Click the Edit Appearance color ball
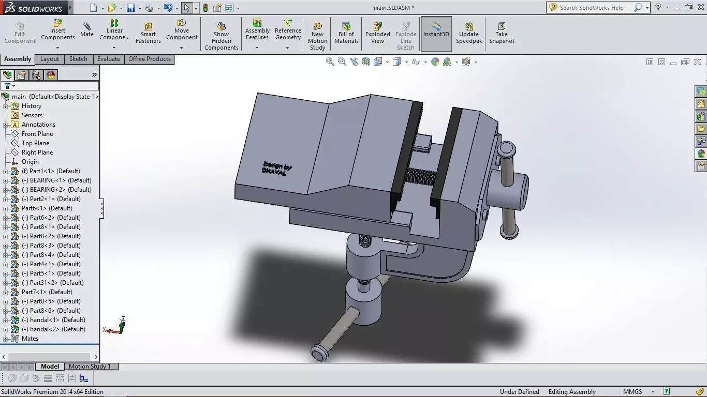Image resolution: width=707 pixels, height=397 pixels. click(435, 62)
